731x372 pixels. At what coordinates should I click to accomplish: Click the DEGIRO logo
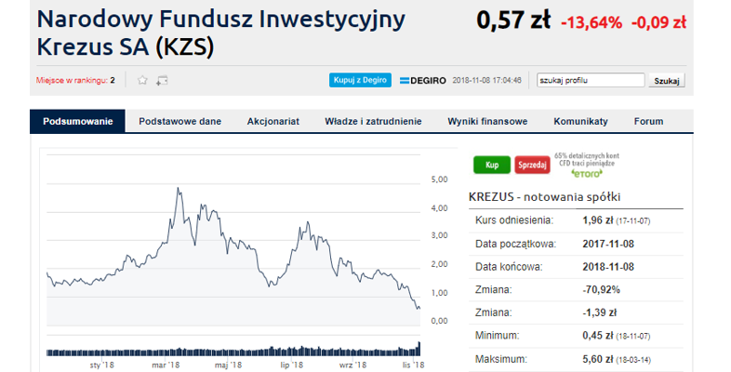point(423,81)
